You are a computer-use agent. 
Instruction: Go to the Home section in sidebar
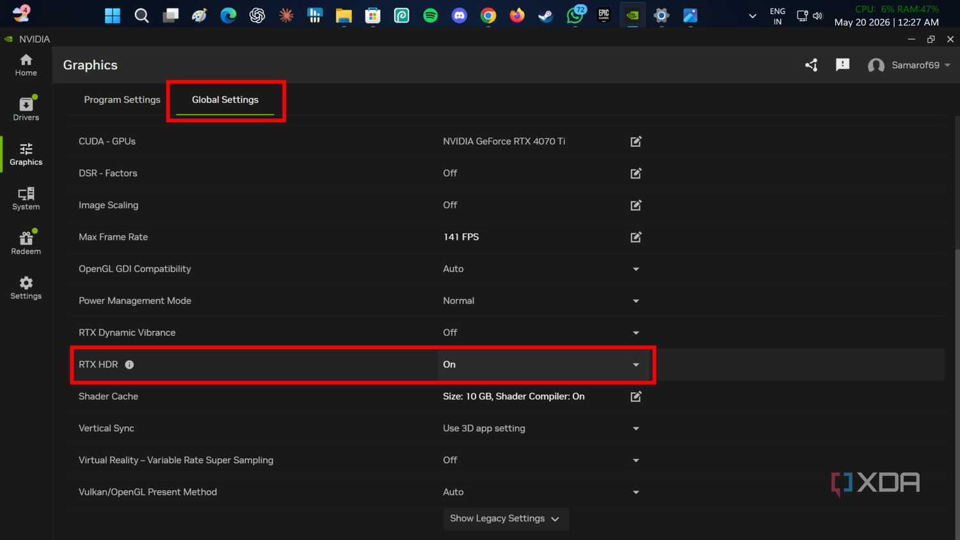tap(26, 65)
